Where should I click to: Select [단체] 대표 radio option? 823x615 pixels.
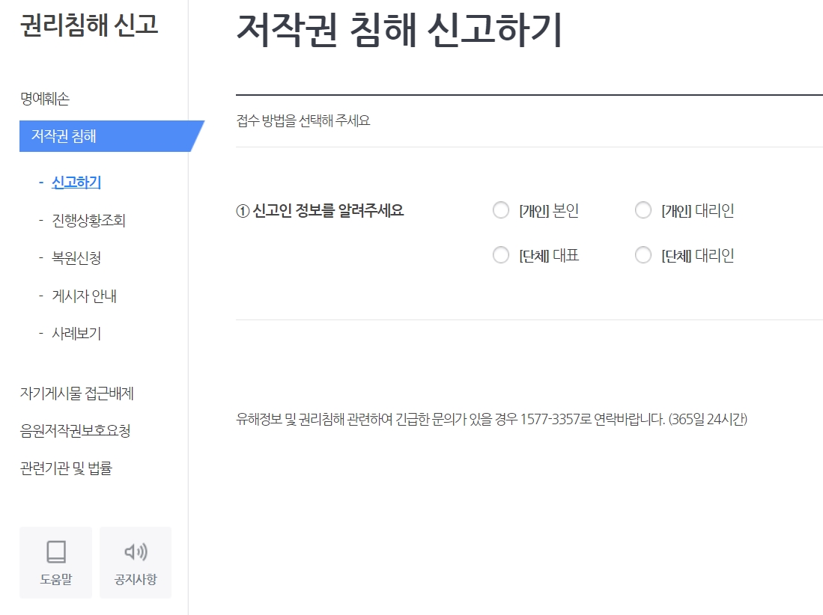click(501, 255)
